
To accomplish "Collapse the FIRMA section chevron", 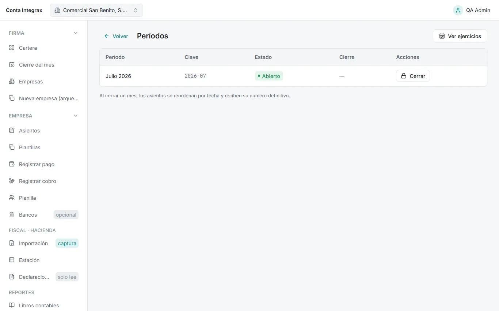I will [76, 33].
